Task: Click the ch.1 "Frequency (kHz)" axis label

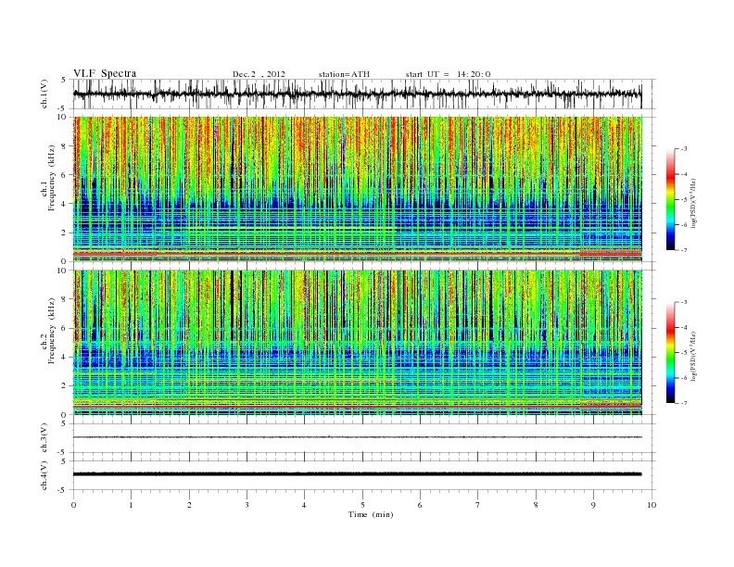Action: click(52, 178)
